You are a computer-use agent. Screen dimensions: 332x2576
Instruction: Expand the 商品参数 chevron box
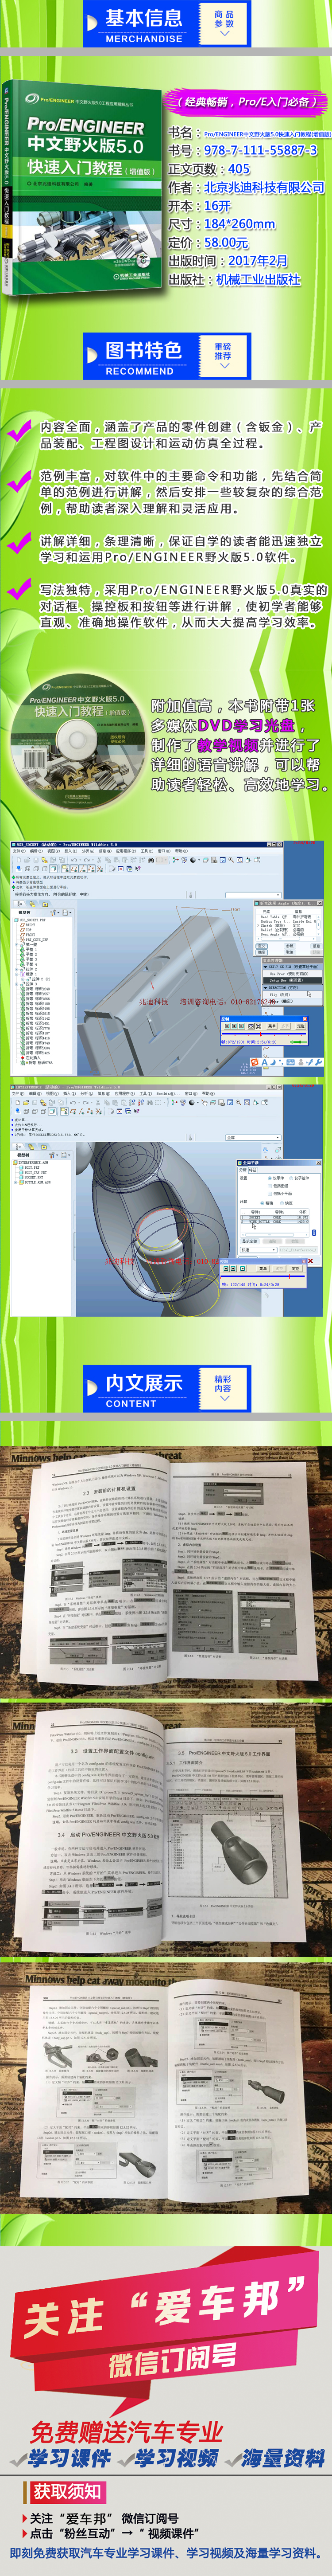(x=224, y=23)
